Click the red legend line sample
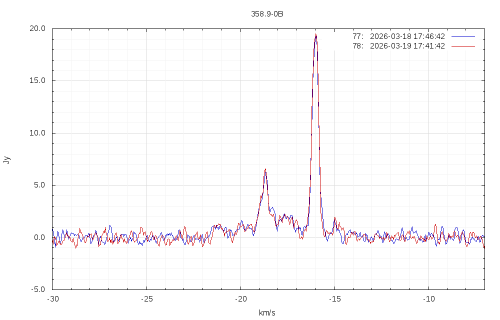 462,46
